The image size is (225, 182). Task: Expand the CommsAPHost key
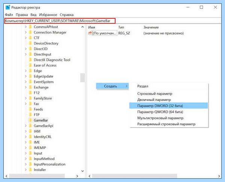pos(25,27)
